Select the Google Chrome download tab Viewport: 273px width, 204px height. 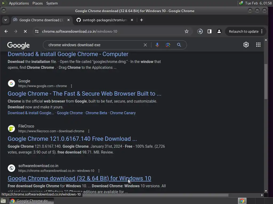coord(41,20)
